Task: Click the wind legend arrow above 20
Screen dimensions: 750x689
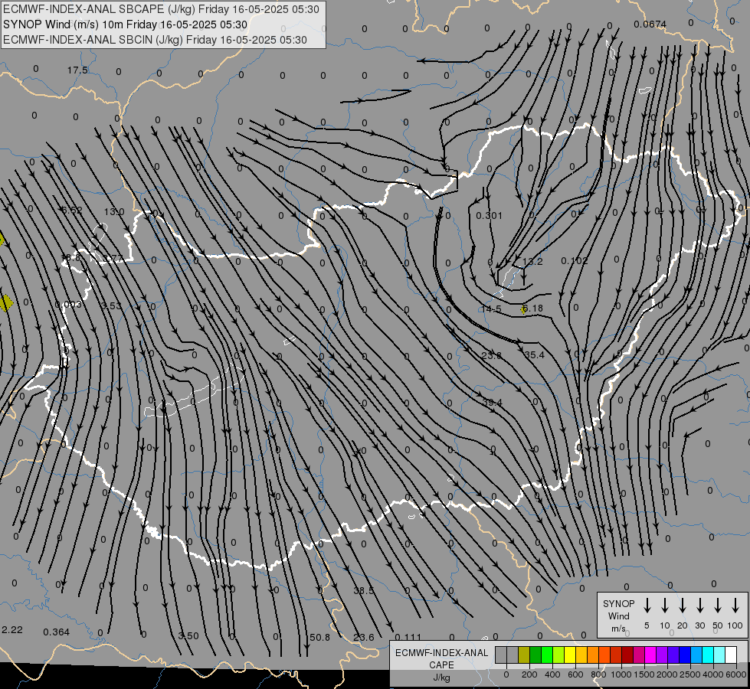Action: click(x=683, y=605)
